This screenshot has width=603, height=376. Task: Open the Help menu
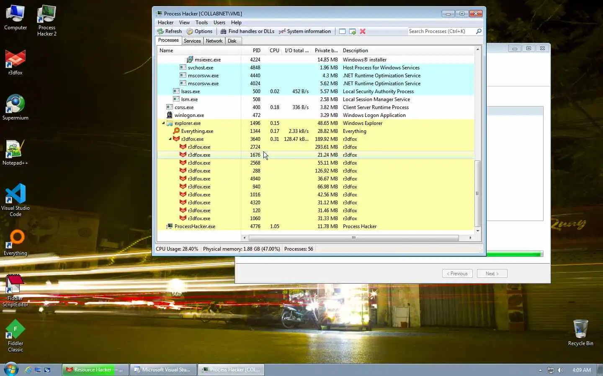click(236, 23)
